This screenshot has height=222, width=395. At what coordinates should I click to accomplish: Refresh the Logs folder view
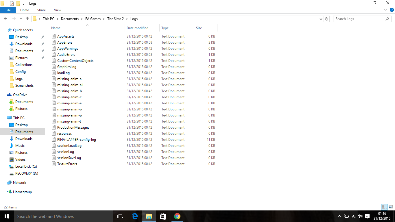coord(327,19)
